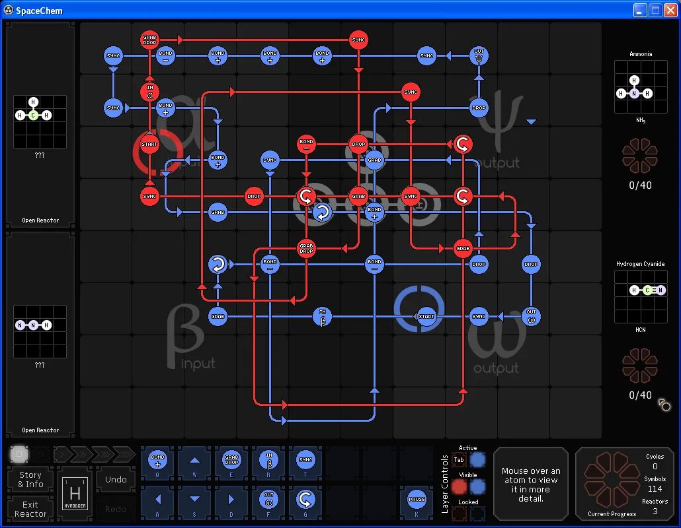Click the red GRAB DROP node beside the blue BOND − node
The height and width of the screenshot is (528, 681).
(x=306, y=248)
